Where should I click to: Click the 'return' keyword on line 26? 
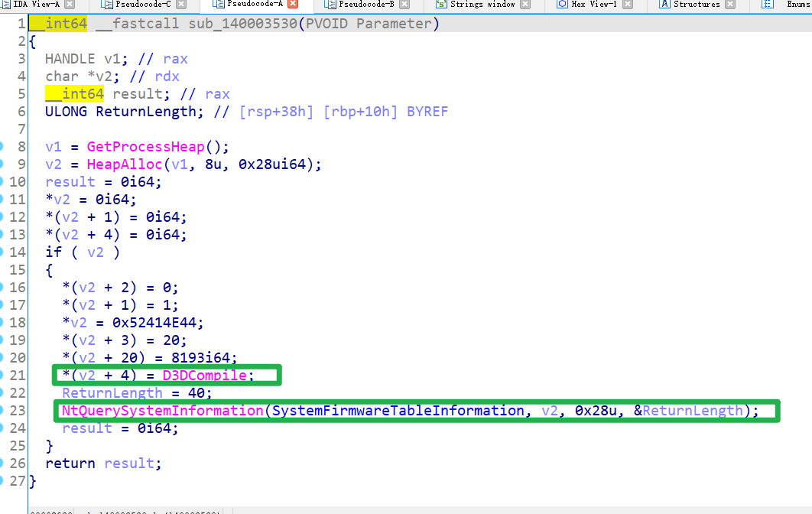click(70, 464)
